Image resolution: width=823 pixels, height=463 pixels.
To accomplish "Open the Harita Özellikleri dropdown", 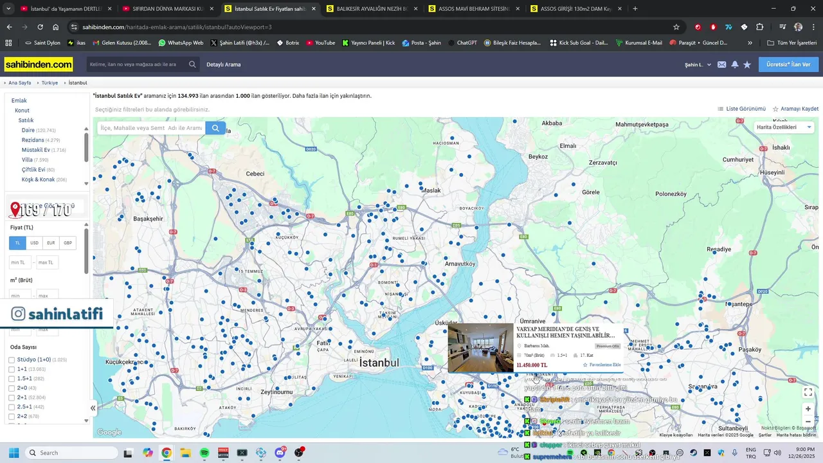I will (784, 127).
